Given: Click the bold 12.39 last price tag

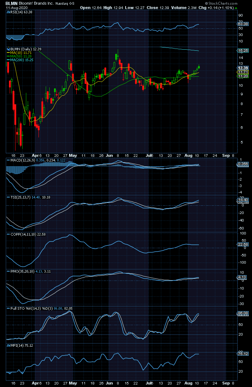Looking at the screenshot, I should 243,68.
